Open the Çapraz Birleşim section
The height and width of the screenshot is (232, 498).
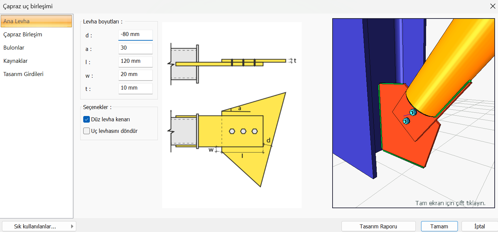coord(23,34)
